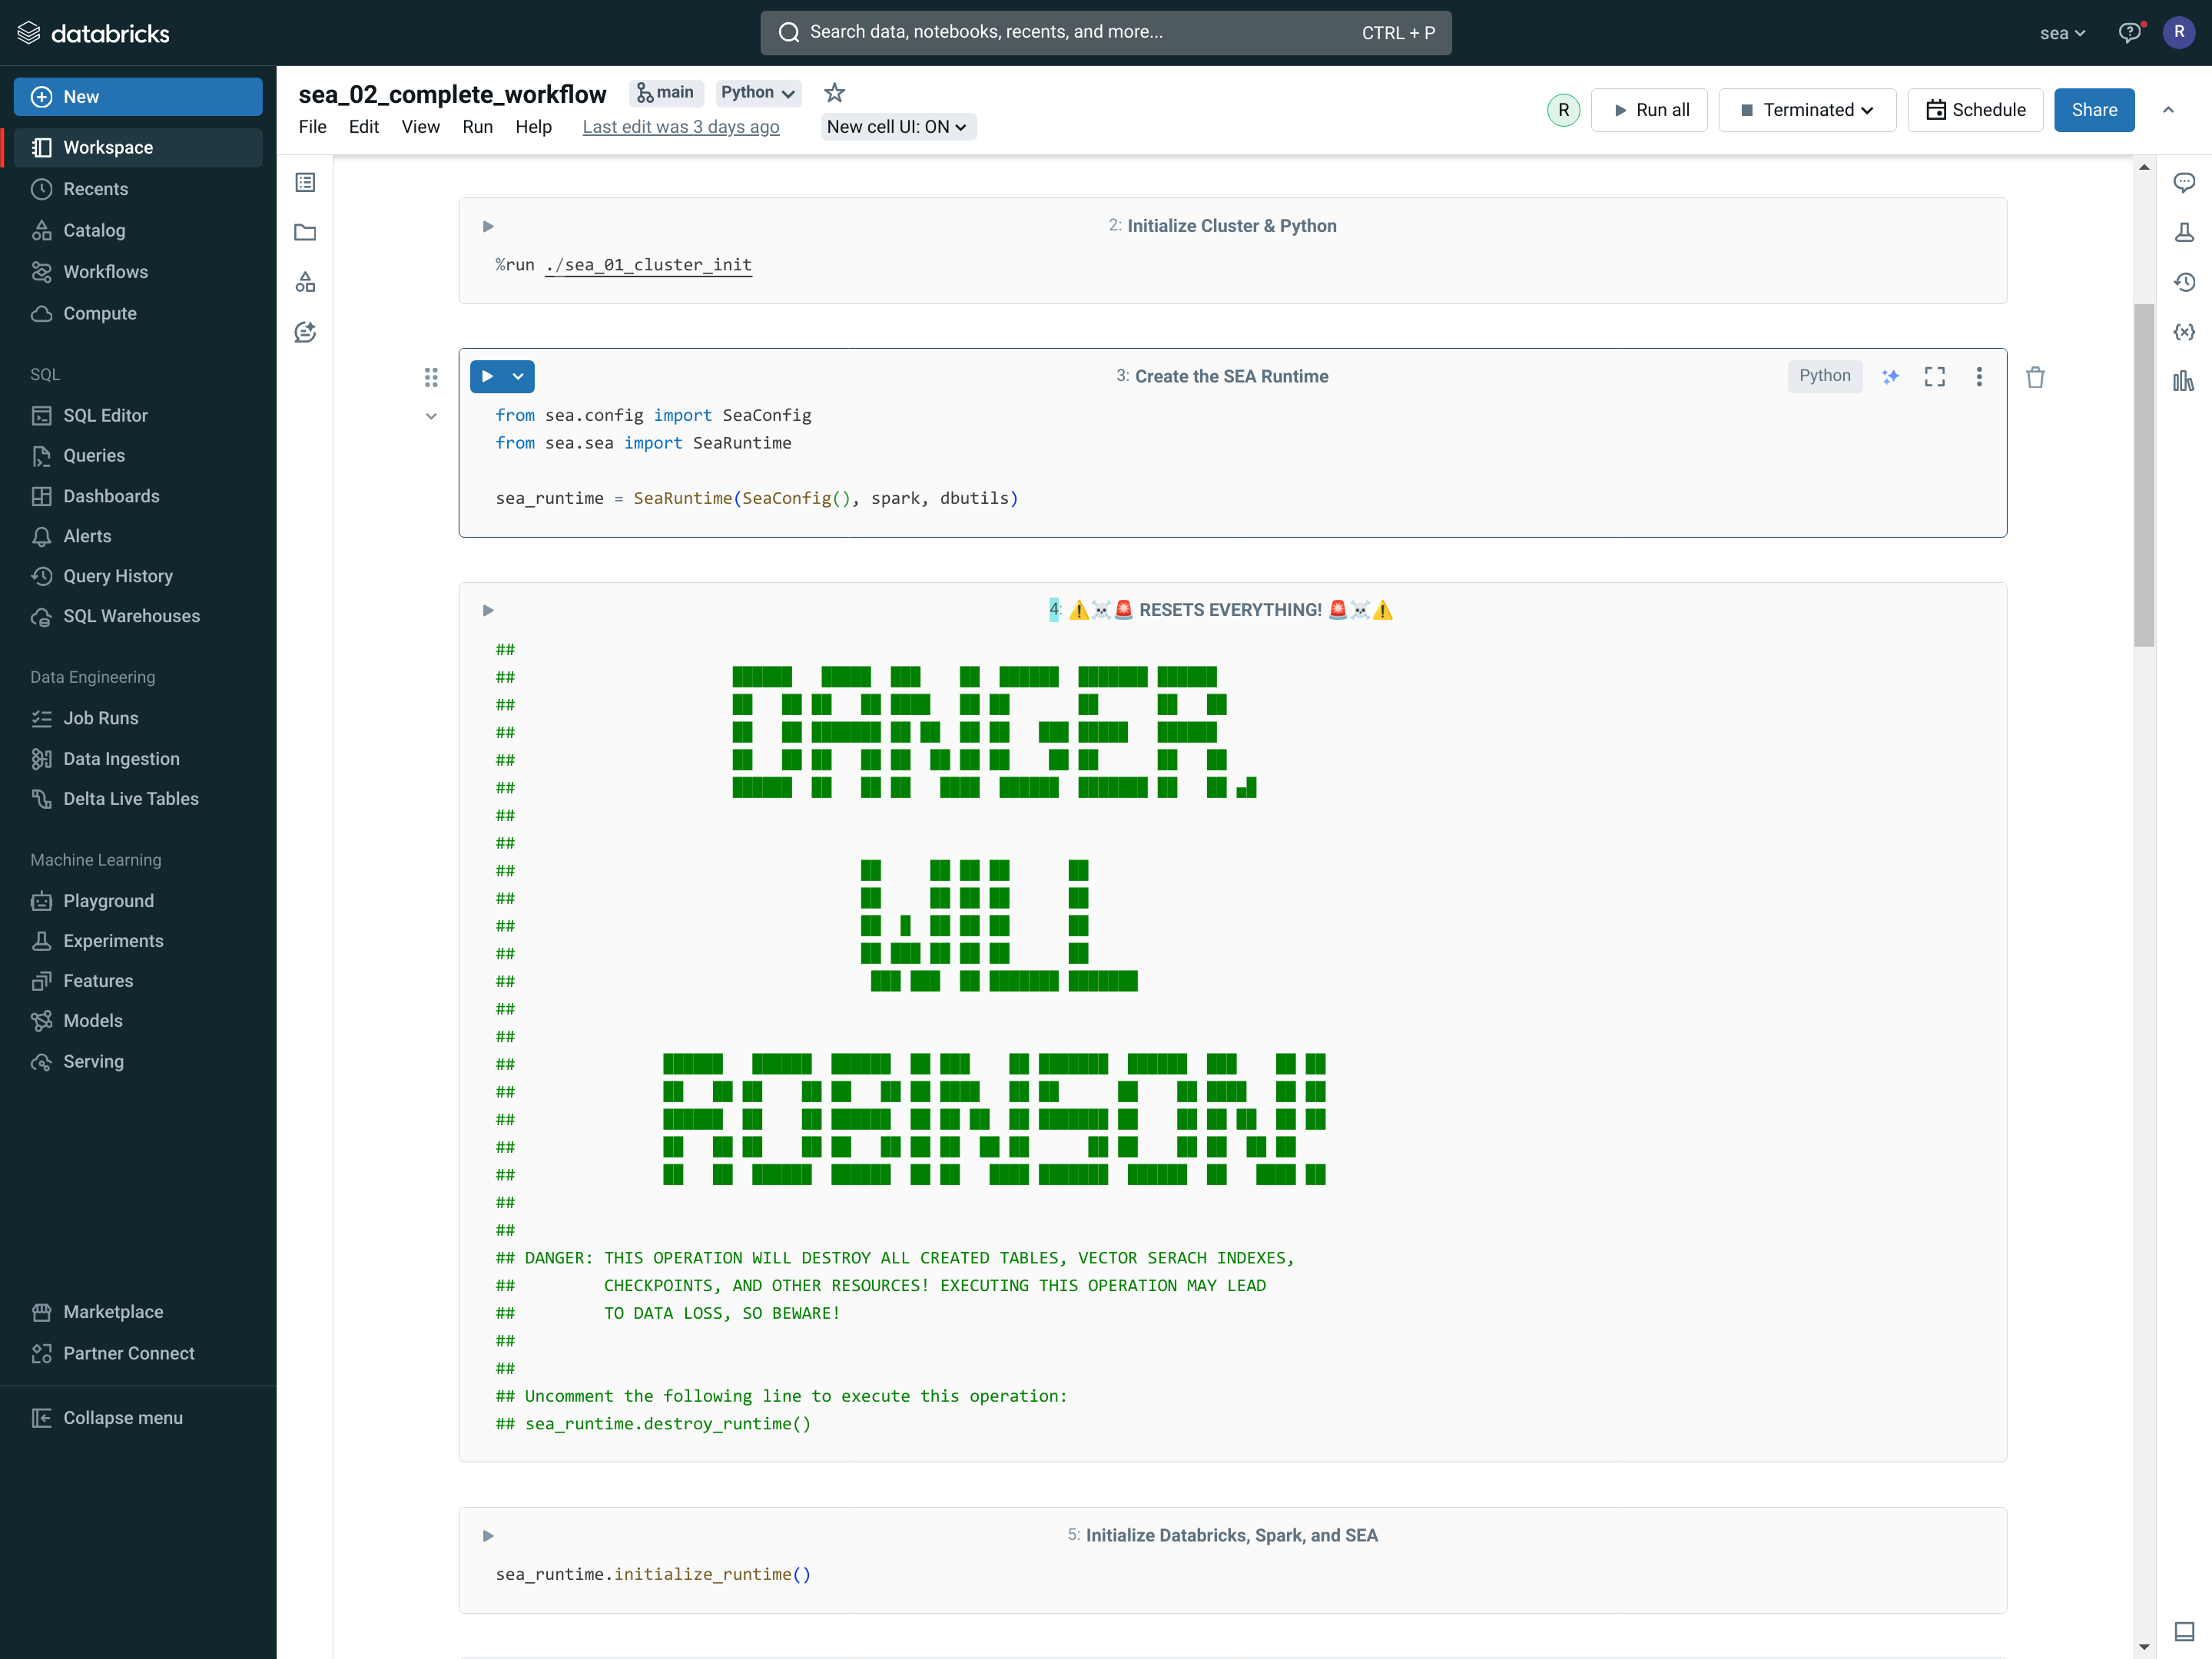The width and height of the screenshot is (2212, 1659).
Task: Collapse cell 3 using the chevron toggle
Action: 431,417
